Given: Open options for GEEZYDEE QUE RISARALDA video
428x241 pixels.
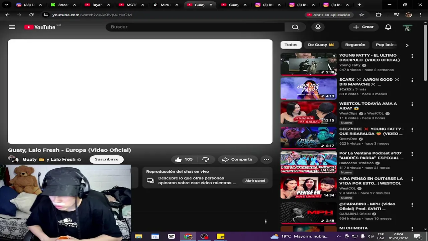Looking at the screenshot, I should (412, 130).
